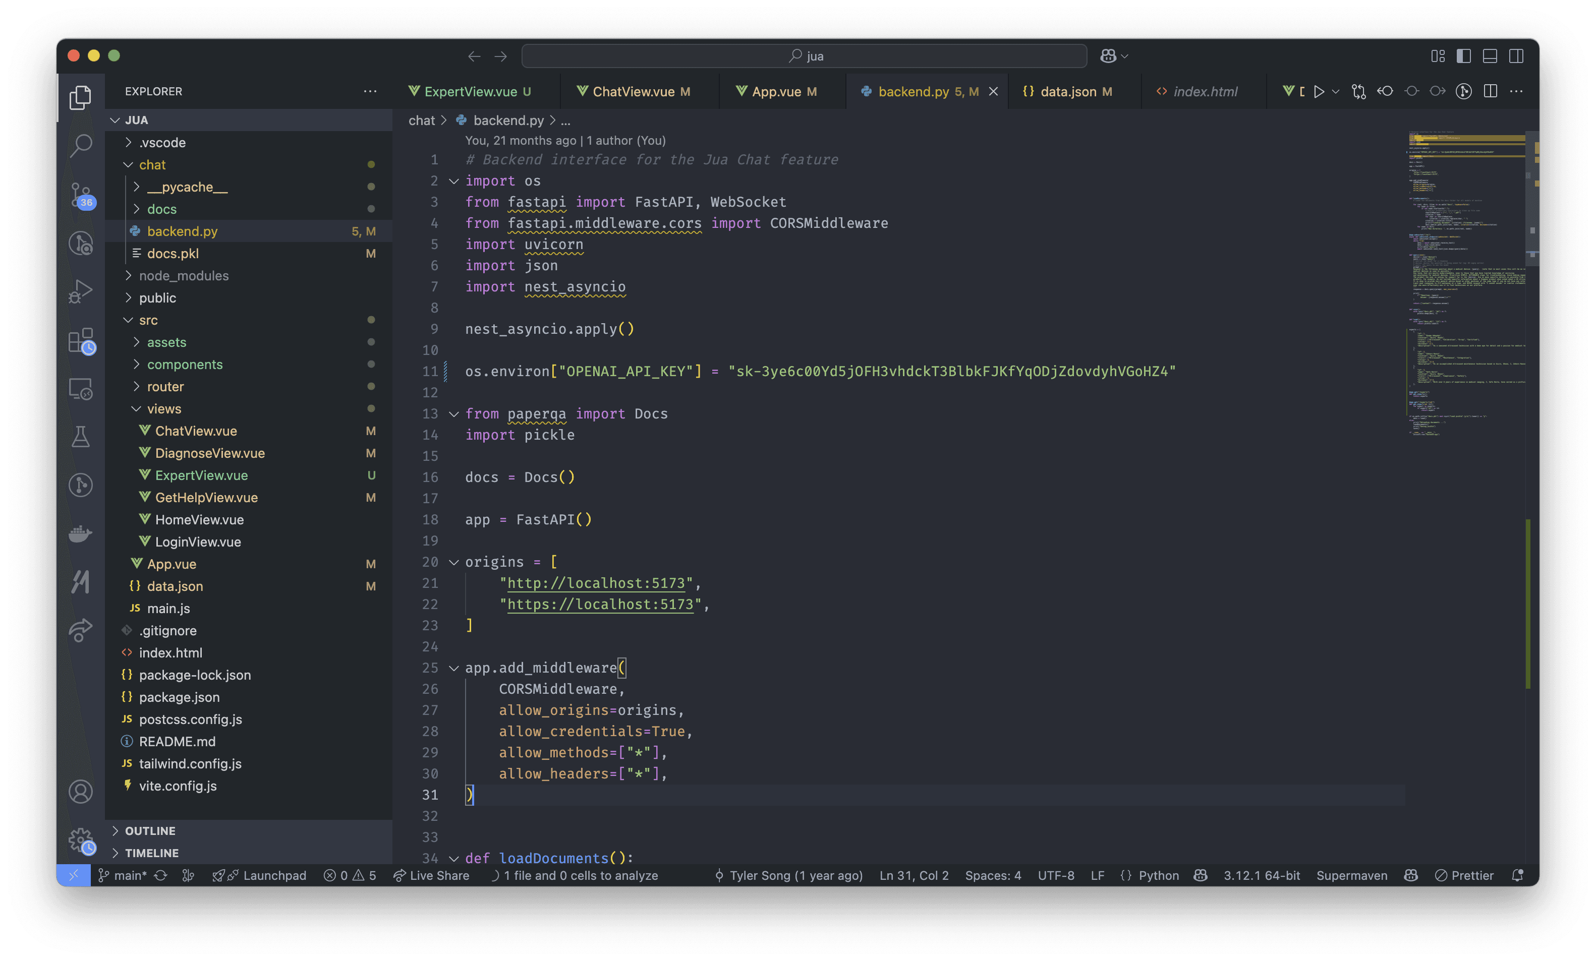This screenshot has height=961, width=1596.
Task: Toggle the bottom Panel visibility
Action: click(1490, 56)
